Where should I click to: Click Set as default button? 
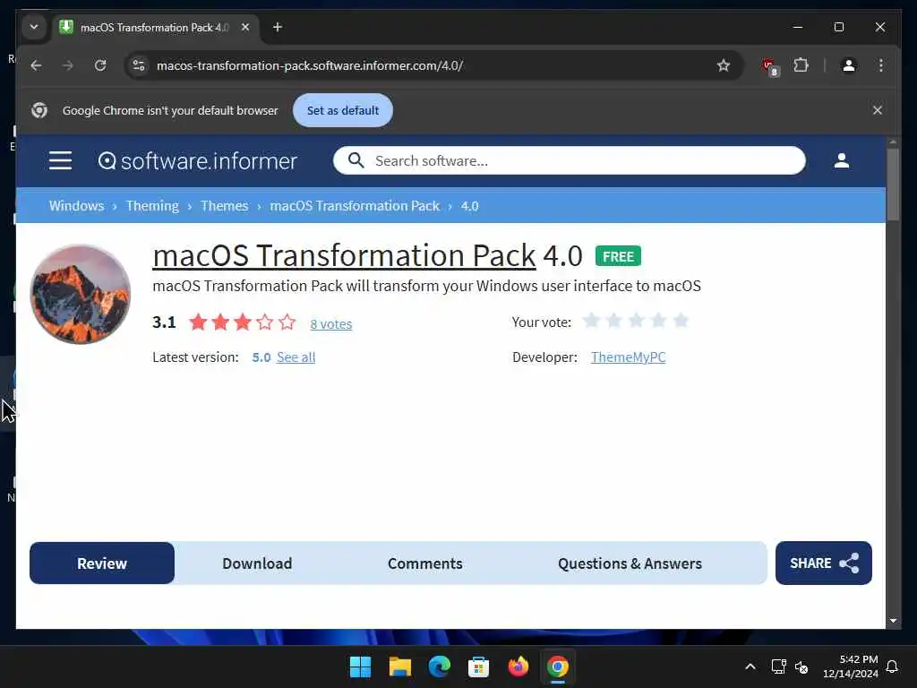tap(343, 110)
